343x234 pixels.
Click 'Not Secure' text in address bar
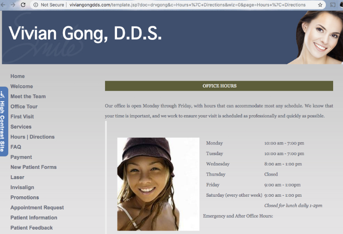52,5
